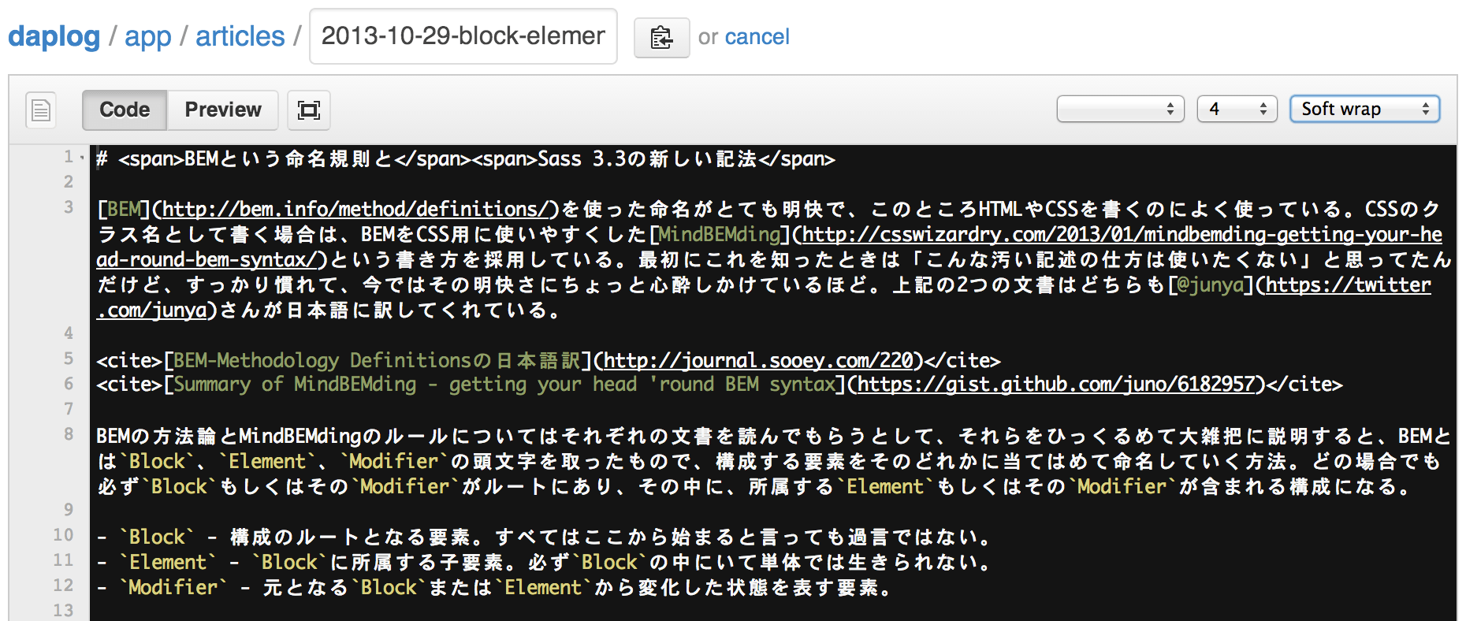
Task: Edit the filename input field
Action: pos(463,36)
